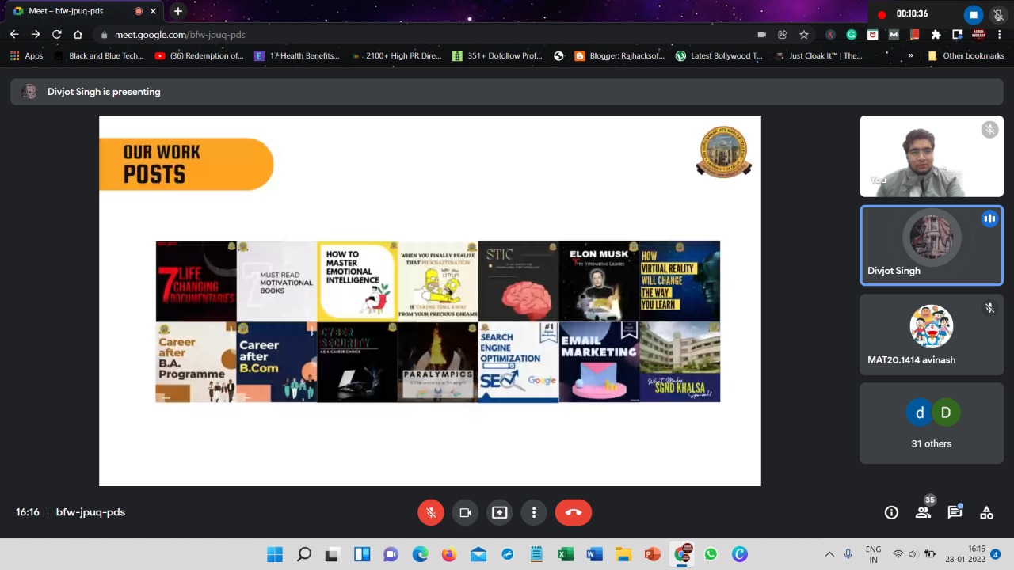Unmute the microphone in Meet
Viewport: 1014px width, 570px height.
tap(431, 512)
